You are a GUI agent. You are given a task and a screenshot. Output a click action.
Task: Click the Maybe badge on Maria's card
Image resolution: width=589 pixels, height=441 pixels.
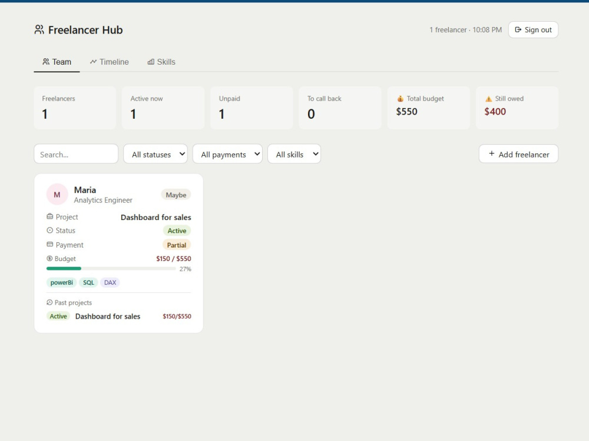click(x=176, y=195)
